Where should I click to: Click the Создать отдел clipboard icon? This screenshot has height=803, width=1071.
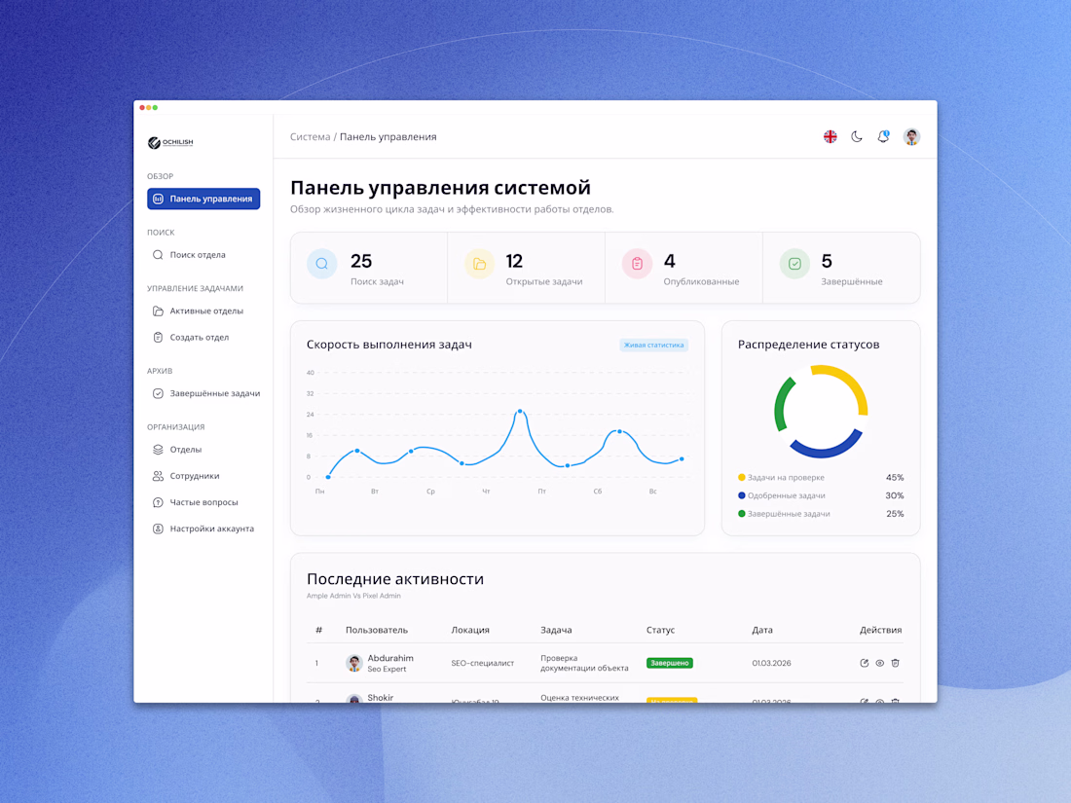(x=158, y=338)
